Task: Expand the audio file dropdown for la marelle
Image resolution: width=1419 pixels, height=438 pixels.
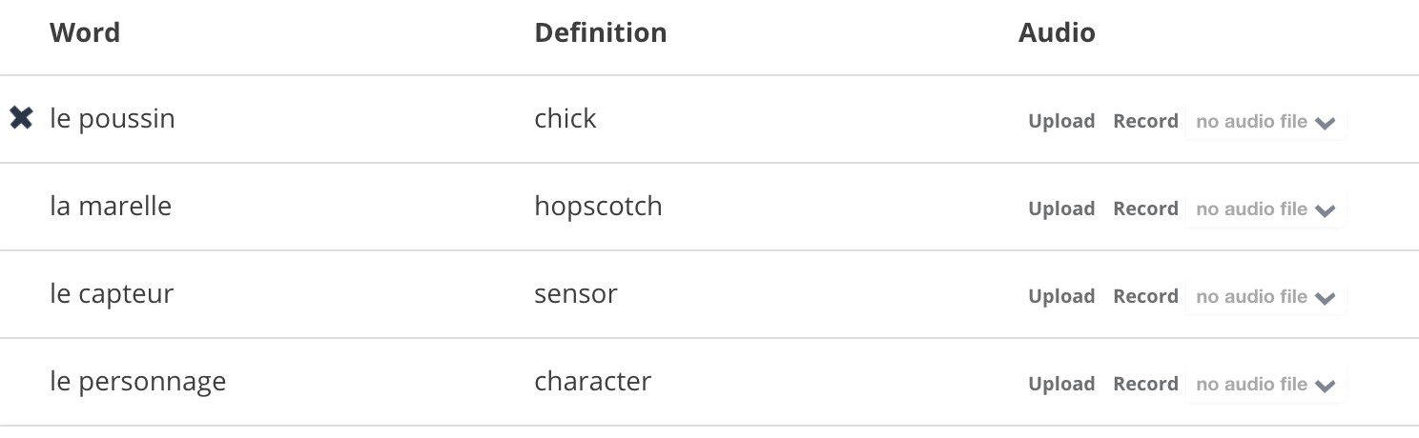Action: tap(1265, 209)
